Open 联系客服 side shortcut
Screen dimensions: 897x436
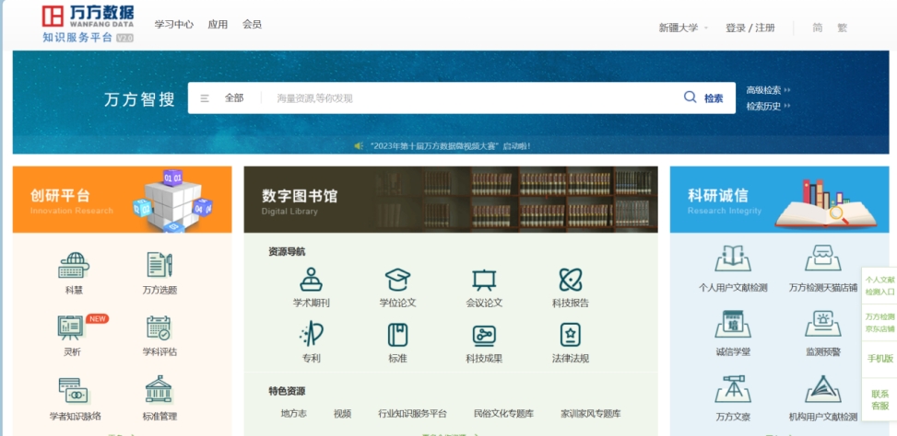(x=879, y=399)
